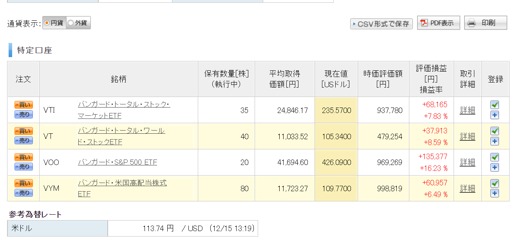Image resolution: width=528 pixels, height=244 pixels.
Task: Click the 参考為替レート heading
Action: (x=35, y=214)
